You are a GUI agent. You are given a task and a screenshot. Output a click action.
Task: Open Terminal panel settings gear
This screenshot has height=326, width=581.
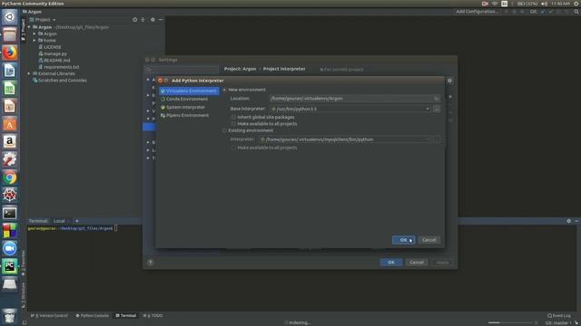569,221
